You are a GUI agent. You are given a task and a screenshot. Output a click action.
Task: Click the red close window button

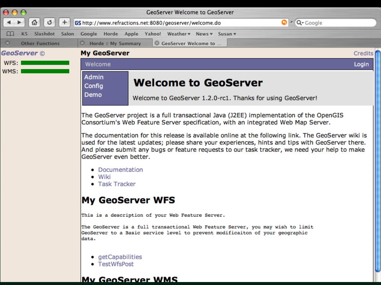(x=6, y=12)
